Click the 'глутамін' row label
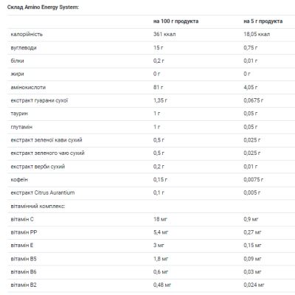The image size is (295, 295). pyautogui.click(x=21, y=127)
